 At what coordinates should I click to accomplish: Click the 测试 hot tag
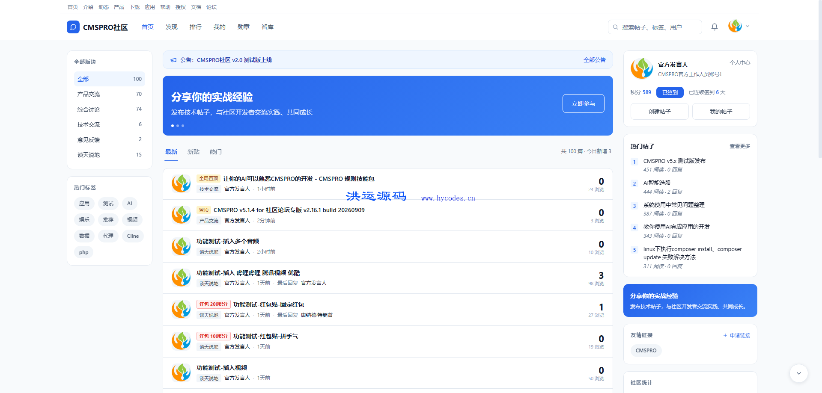pos(108,204)
